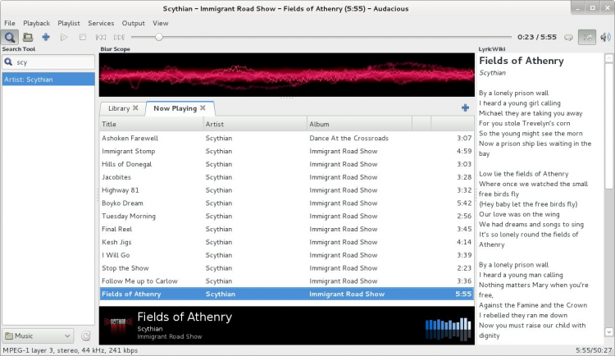
Task: Click the seek slider handle
Action: tap(158, 37)
